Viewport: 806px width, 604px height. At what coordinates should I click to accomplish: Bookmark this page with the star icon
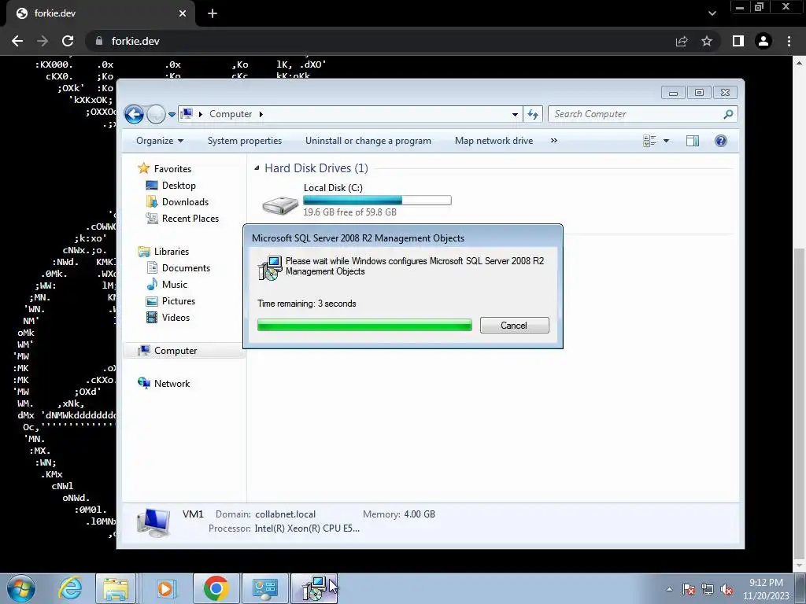coord(707,41)
